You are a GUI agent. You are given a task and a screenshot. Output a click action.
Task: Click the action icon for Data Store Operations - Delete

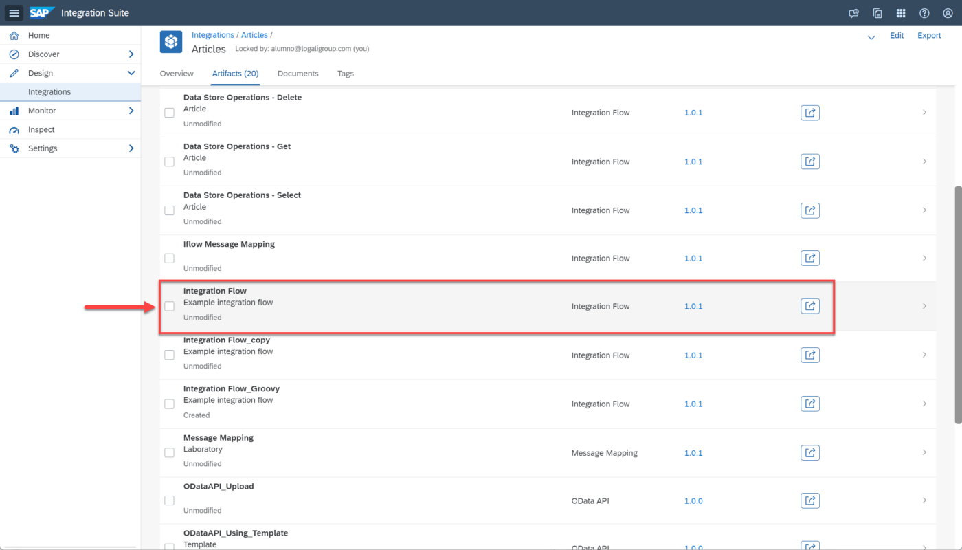(x=810, y=113)
